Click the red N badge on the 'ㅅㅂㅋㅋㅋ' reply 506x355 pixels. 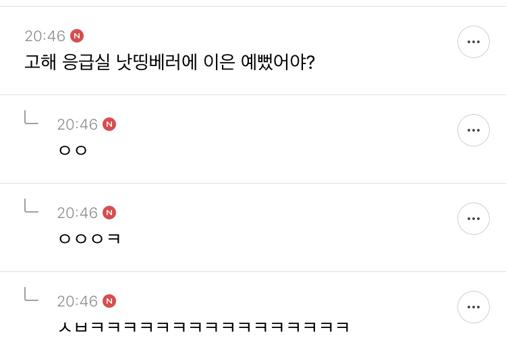tap(109, 301)
